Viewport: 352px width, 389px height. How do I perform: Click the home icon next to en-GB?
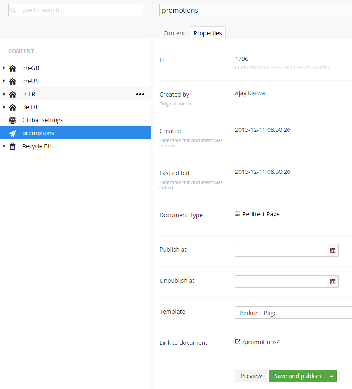click(x=13, y=68)
